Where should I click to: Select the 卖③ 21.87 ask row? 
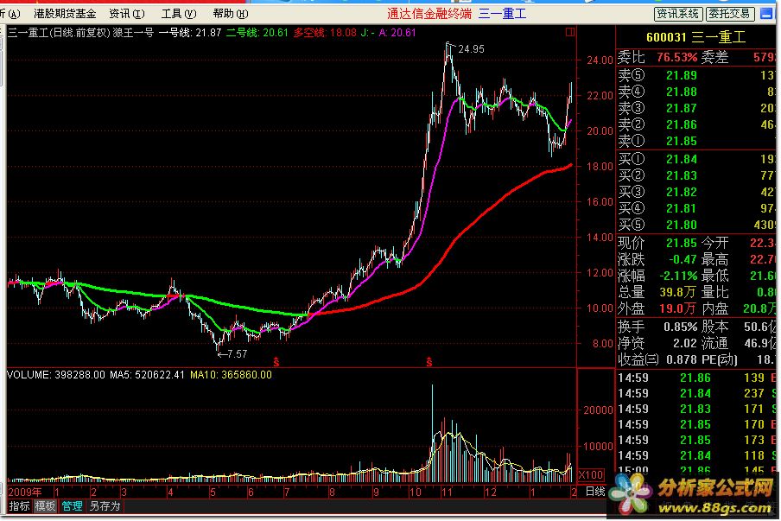point(696,108)
